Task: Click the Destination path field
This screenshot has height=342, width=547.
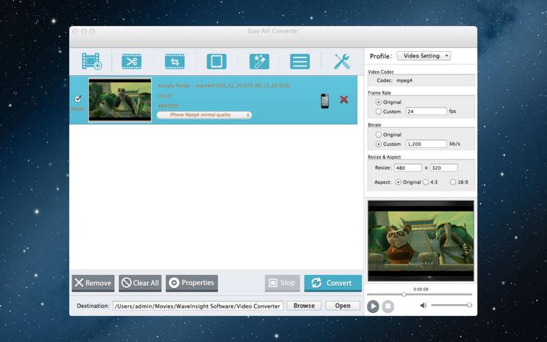Action: 198,306
